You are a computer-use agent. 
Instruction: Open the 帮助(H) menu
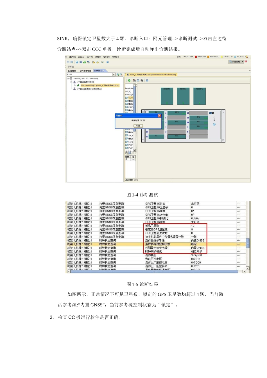tap(116, 57)
